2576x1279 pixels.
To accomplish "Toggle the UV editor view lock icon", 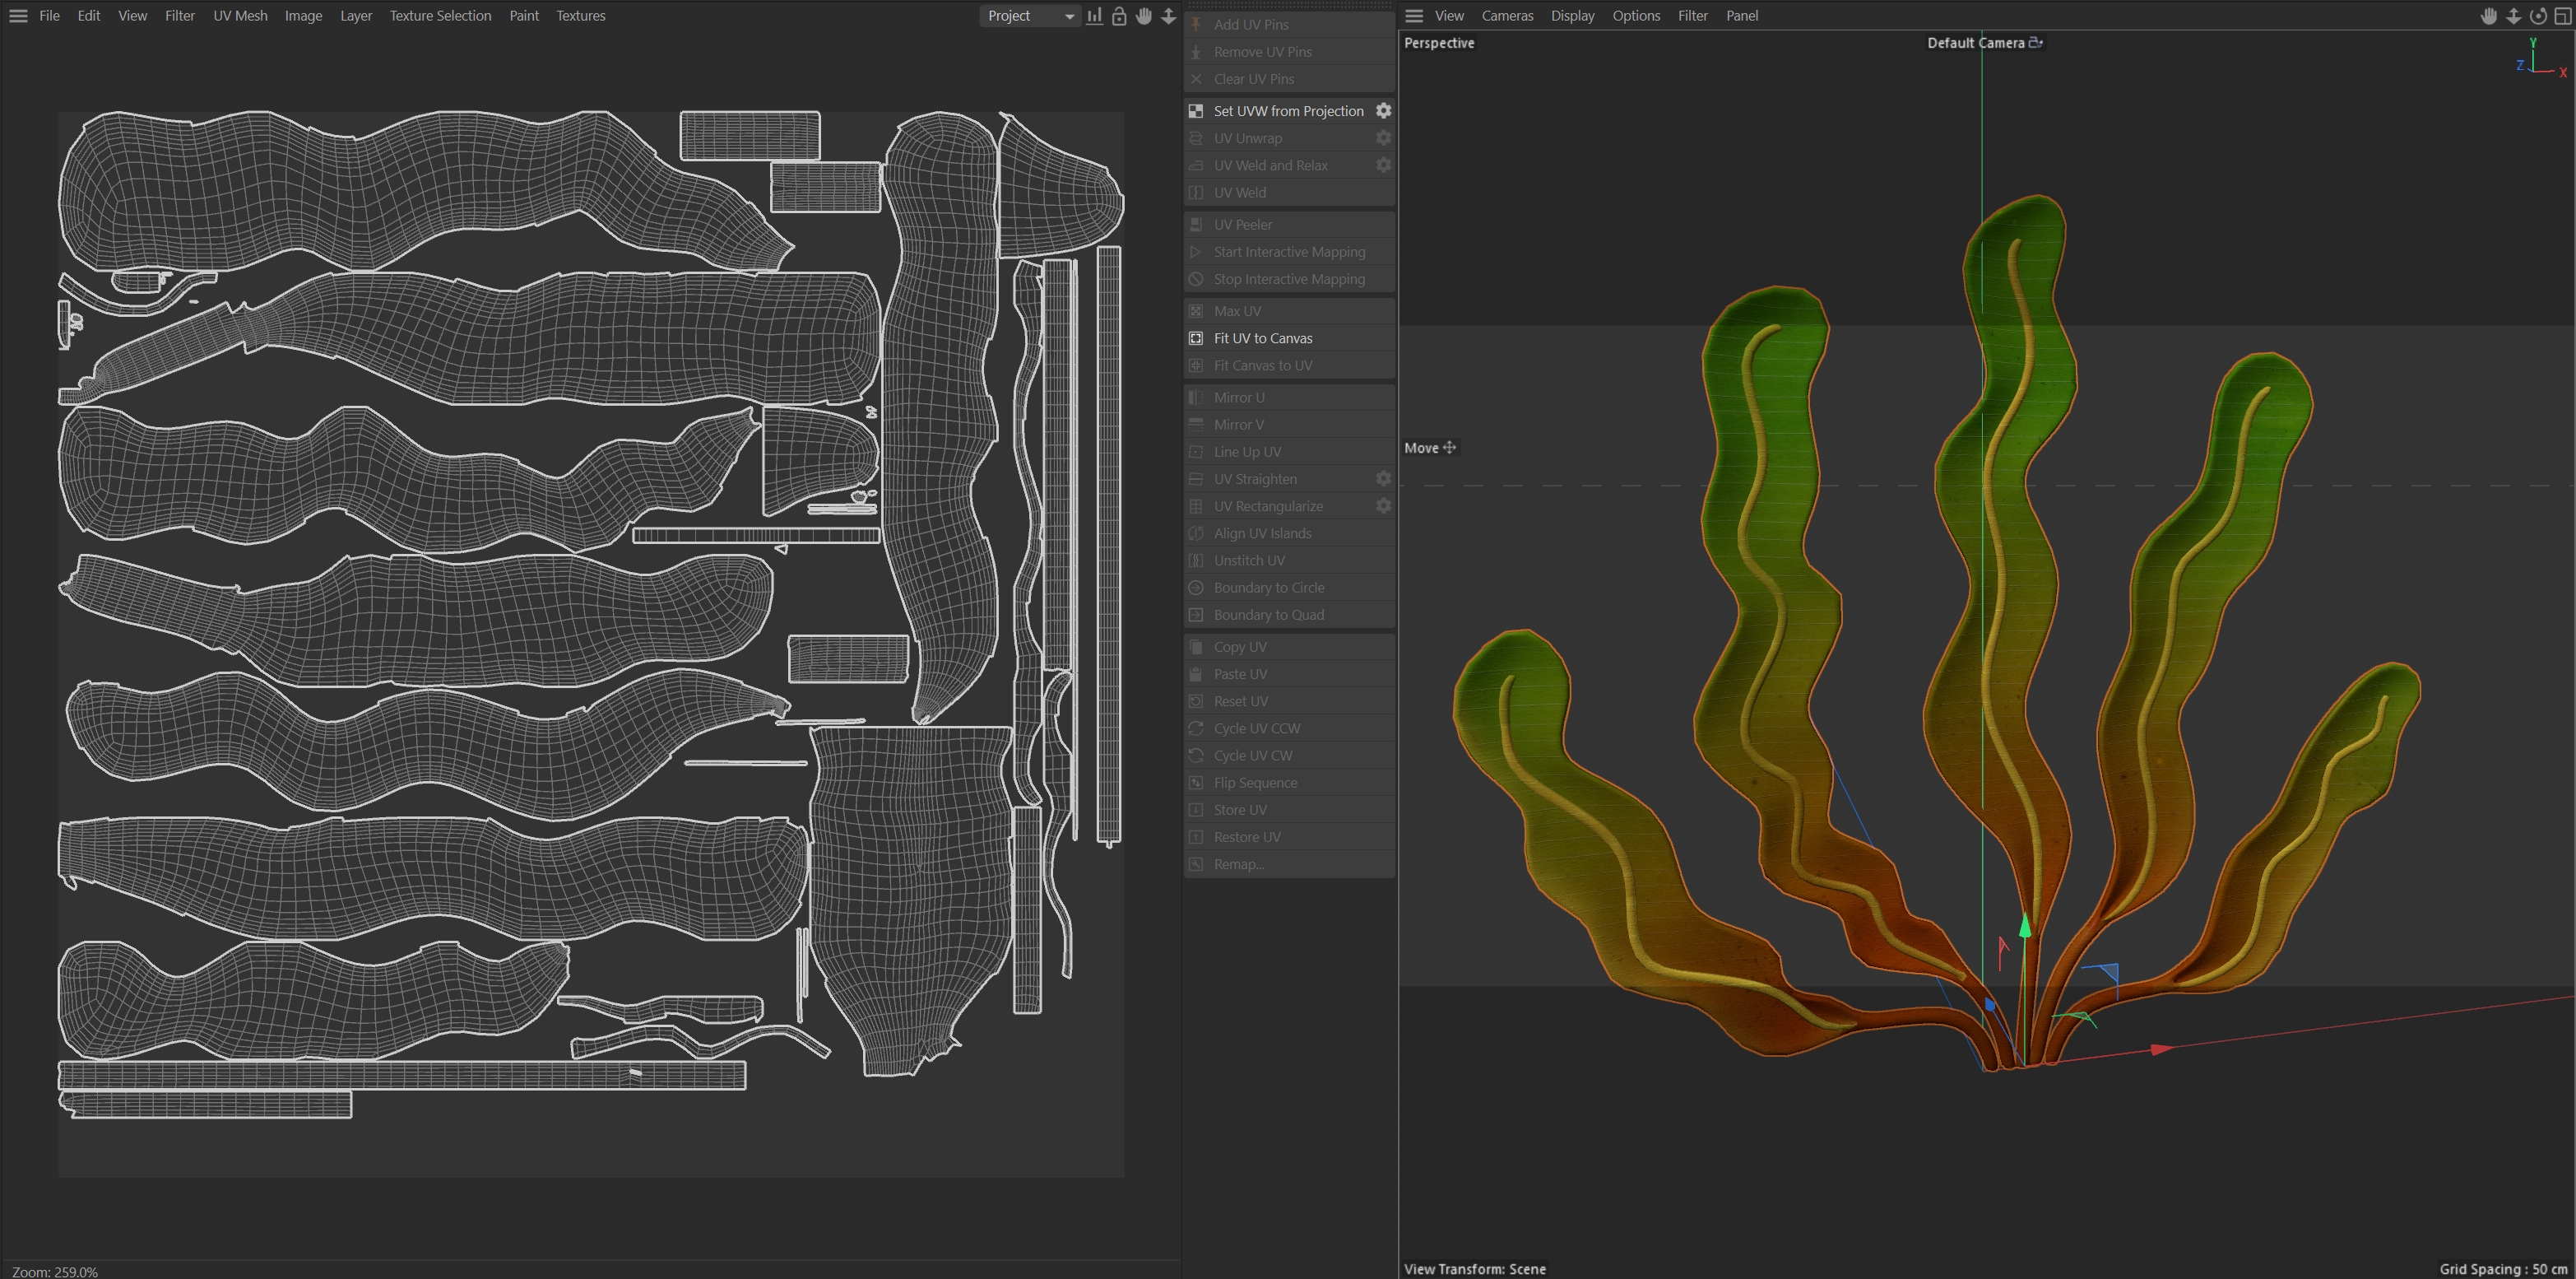I will click(1119, 16).
